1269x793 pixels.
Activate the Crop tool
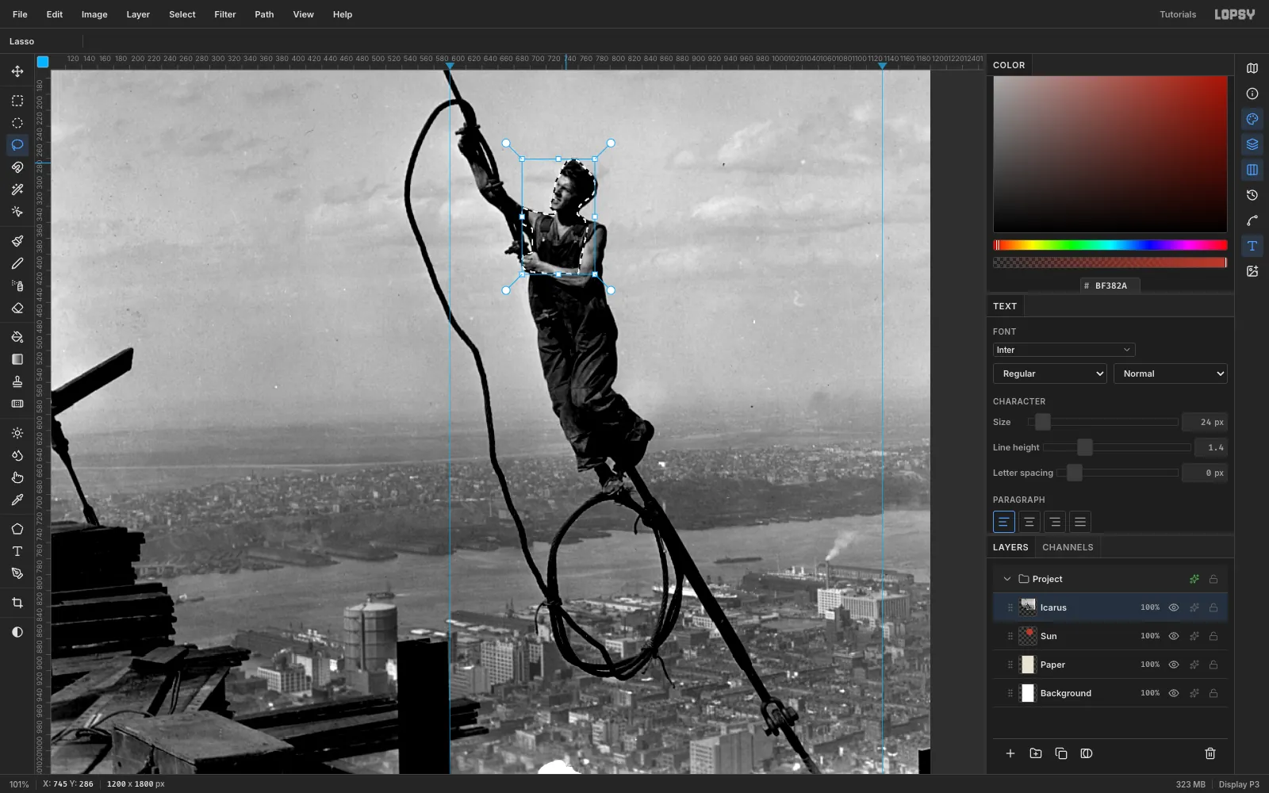(17, 603)
